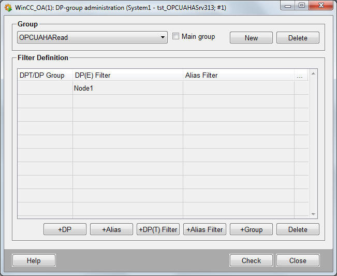Click the WinCC OA gear icon in title bar

tap(8, 8)
